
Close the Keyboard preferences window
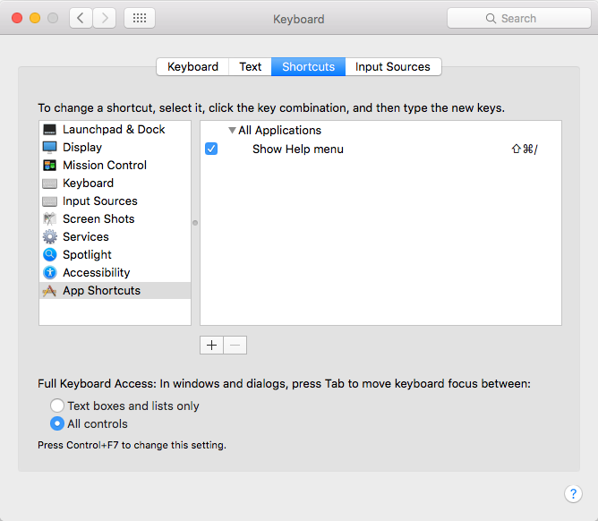pos(17,18)
